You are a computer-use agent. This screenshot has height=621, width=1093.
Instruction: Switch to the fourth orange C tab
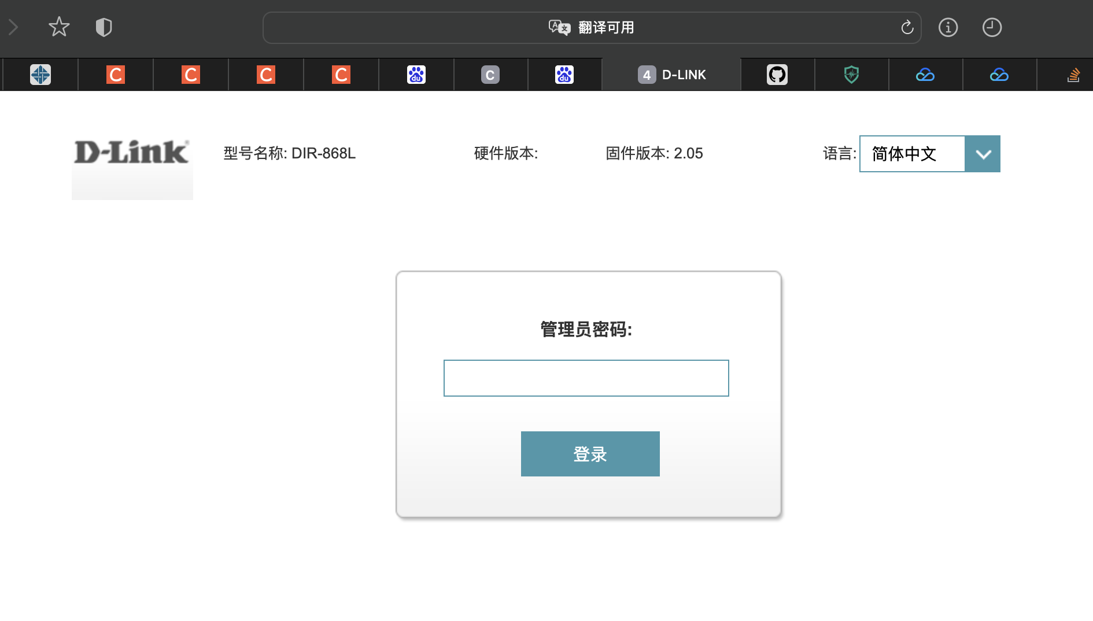click(x=341, y=75)
